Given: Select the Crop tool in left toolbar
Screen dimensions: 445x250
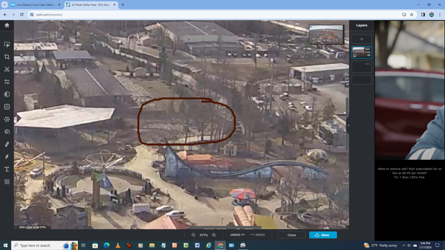Looking at the screenshot, I should tap(7, 57).
